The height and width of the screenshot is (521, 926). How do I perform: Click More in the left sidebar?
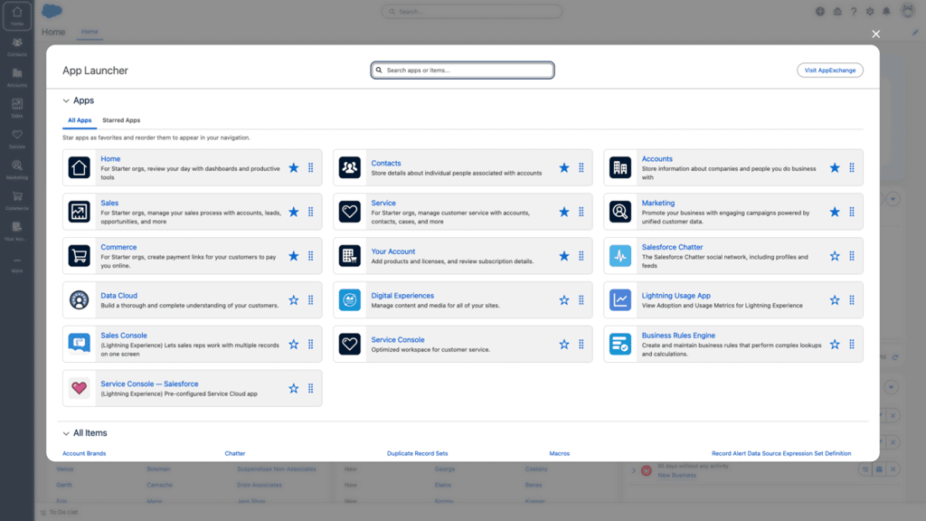click(x=17, y=265)
